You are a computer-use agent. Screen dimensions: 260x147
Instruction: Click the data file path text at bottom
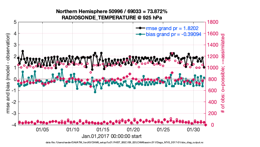pos(112,143)
